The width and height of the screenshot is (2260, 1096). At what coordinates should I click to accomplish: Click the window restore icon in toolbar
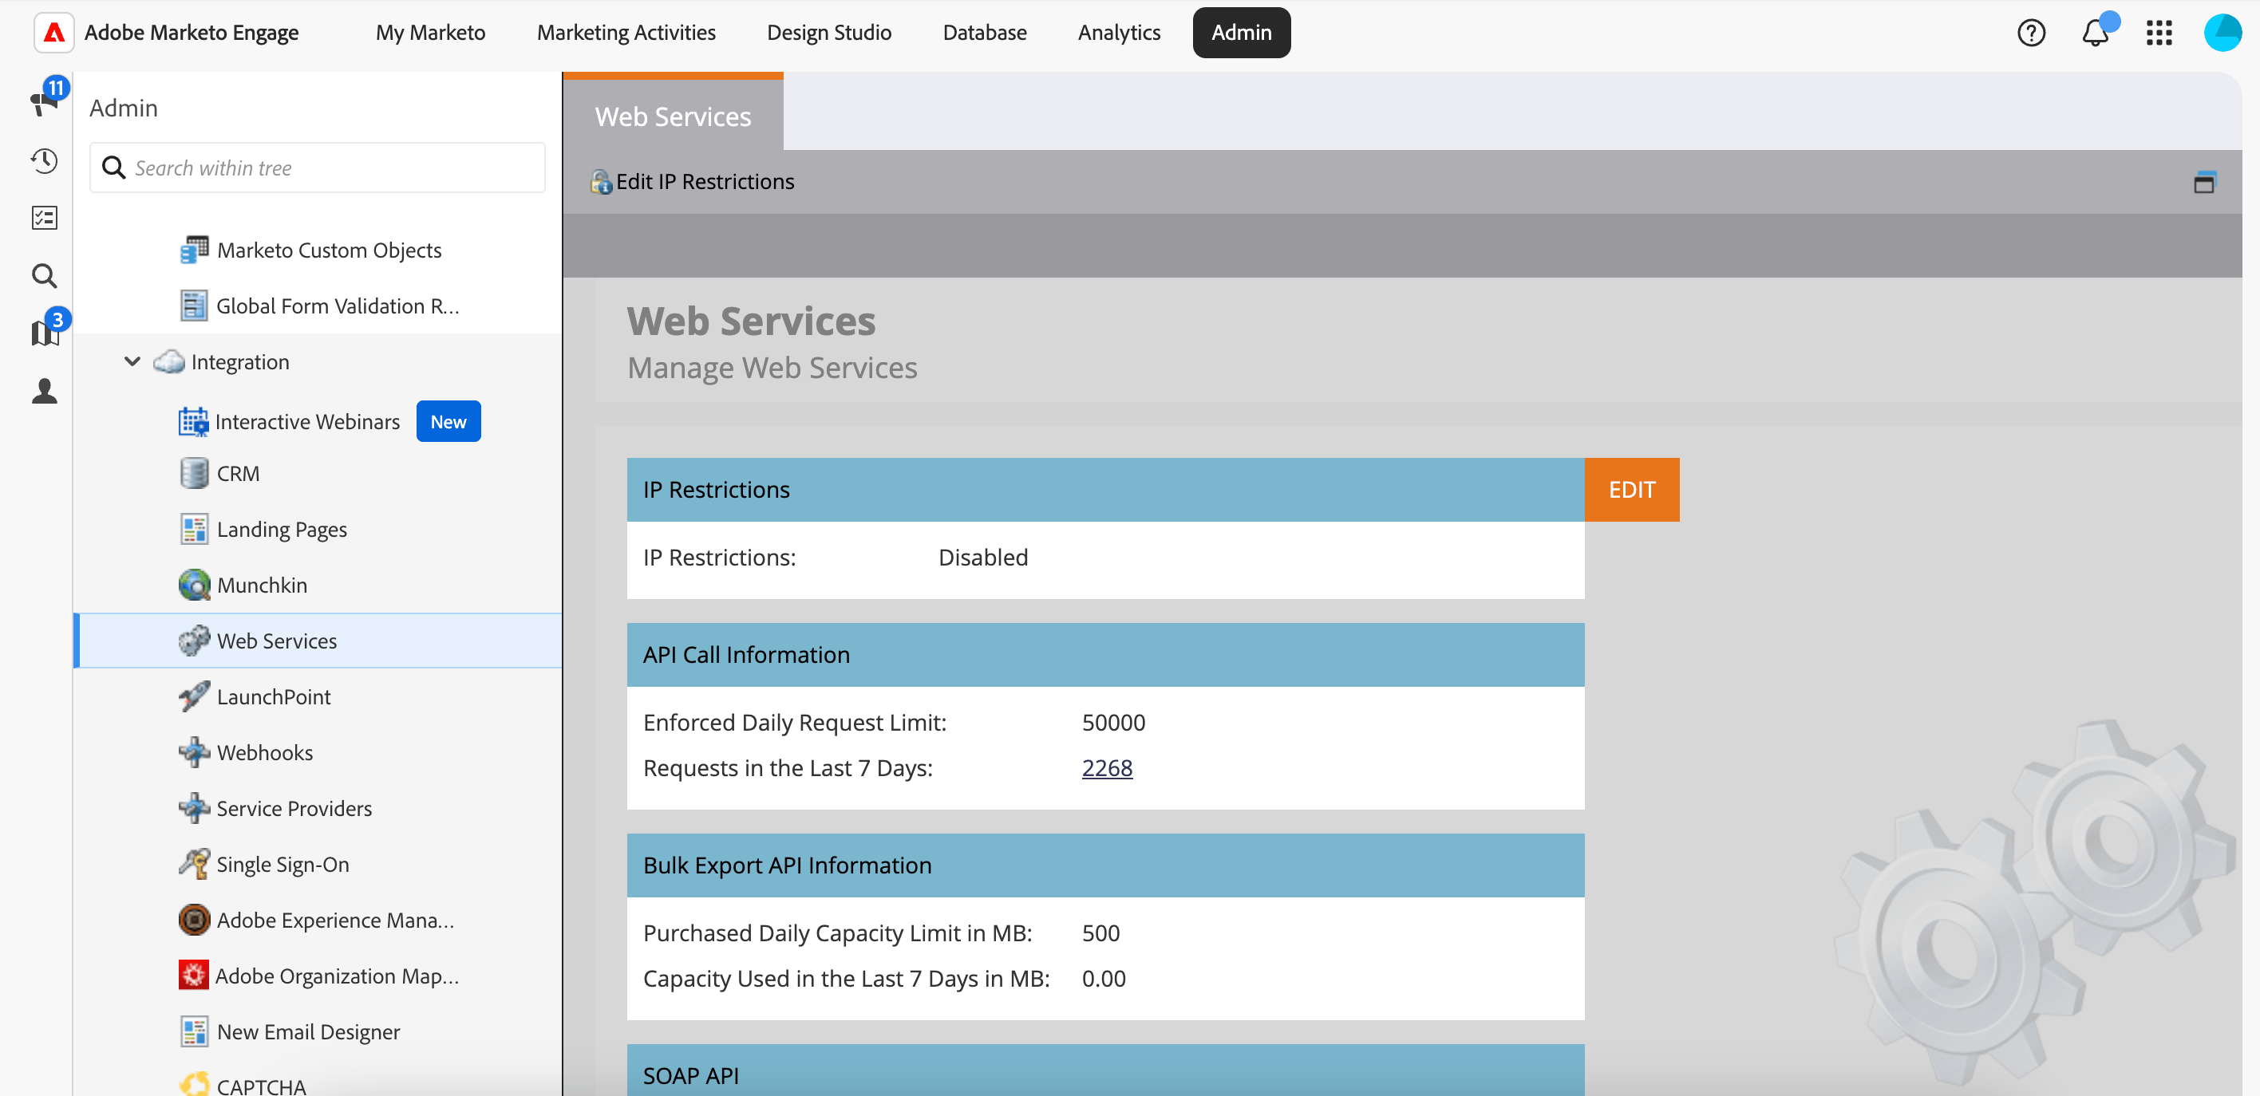coord(2204,183)
